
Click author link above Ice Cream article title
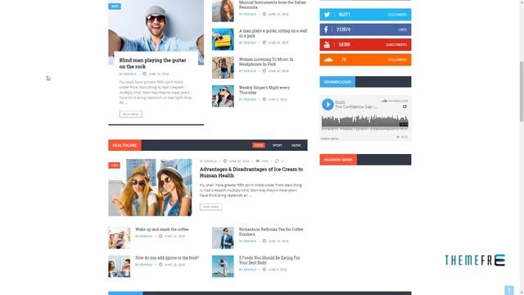tap(210, 161)
